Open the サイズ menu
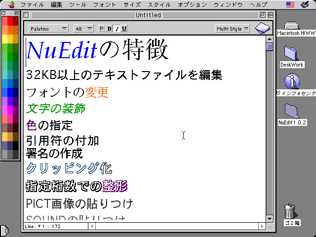316x237 pixels. [x=132, y=4]
